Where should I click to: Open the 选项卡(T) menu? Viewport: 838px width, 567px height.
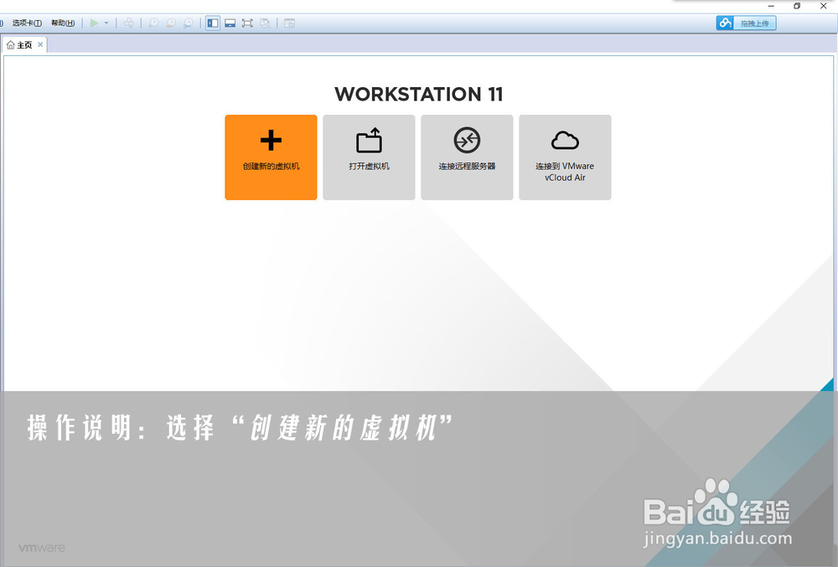coord(27,23)
